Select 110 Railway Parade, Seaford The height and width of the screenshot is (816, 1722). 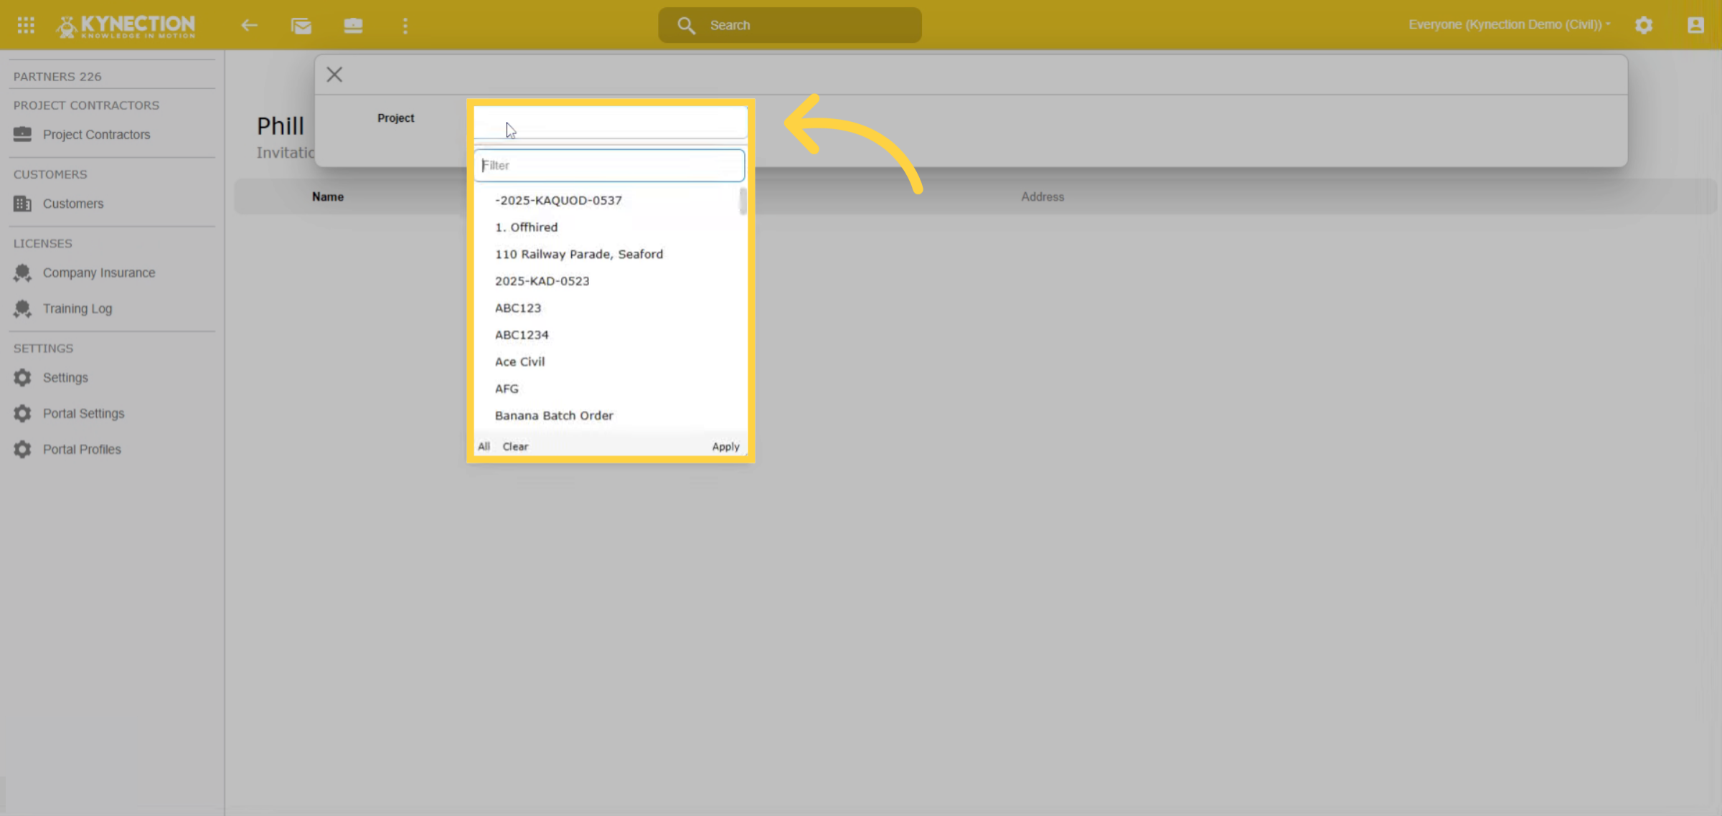578,254
